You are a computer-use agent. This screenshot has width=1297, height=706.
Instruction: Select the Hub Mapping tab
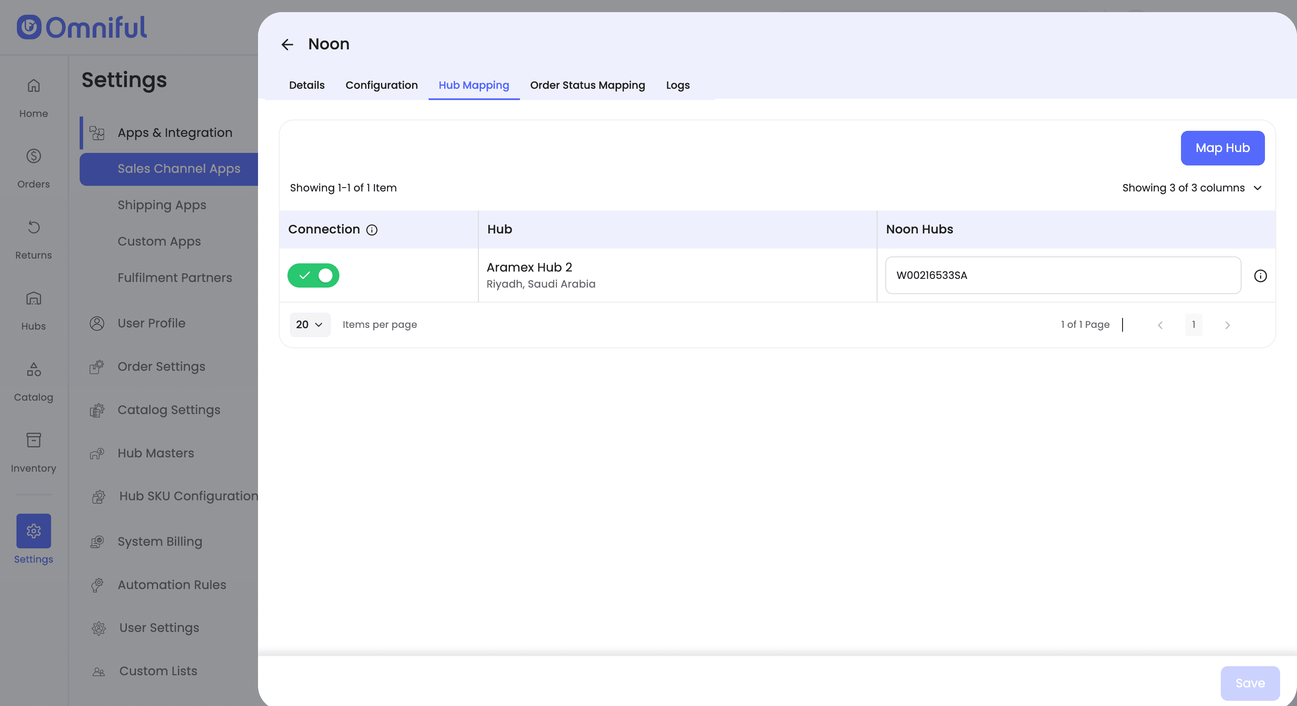pos(473,85)
